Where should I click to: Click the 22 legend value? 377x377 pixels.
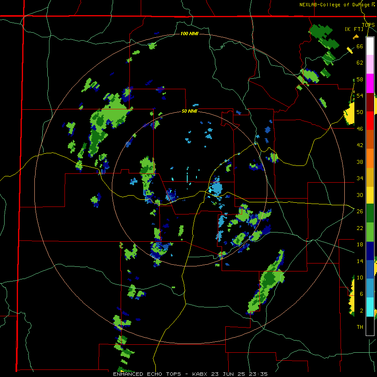click(360, 228)
